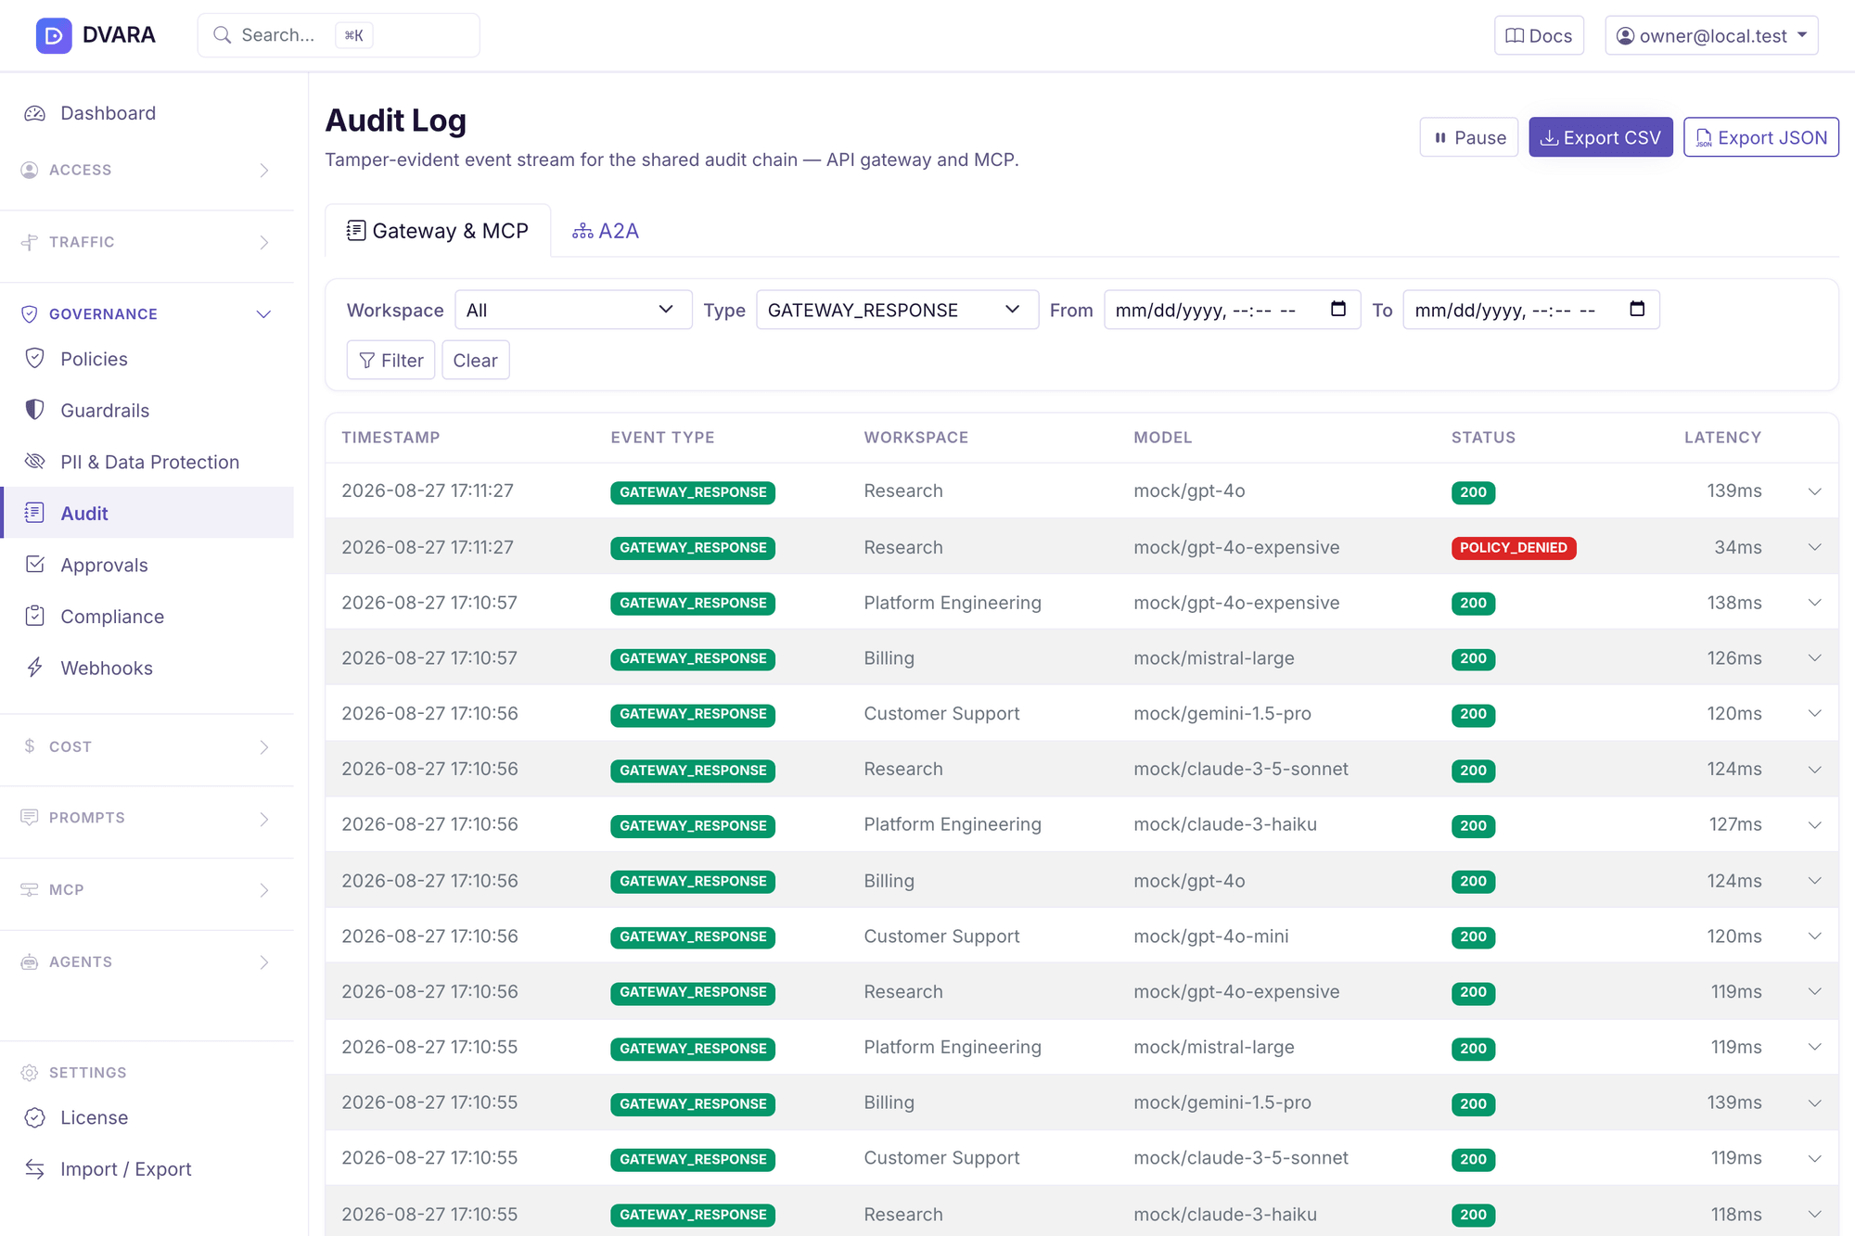
Task: Click the MCP section icon
Action: click(30, 890)
